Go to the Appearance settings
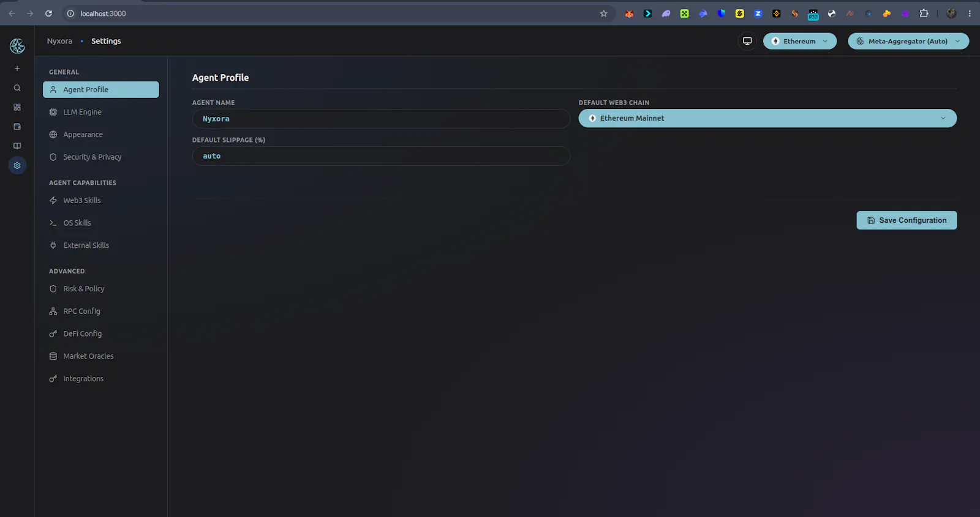Screen dimensions: 980x517 point(101,135)
